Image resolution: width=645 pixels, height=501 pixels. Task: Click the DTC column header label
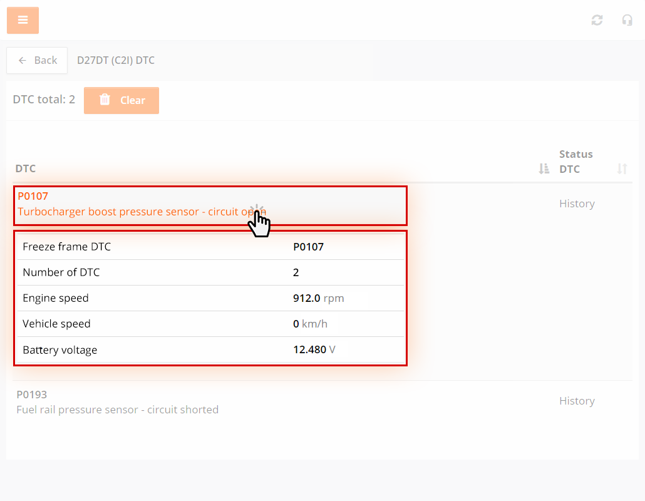26,168
